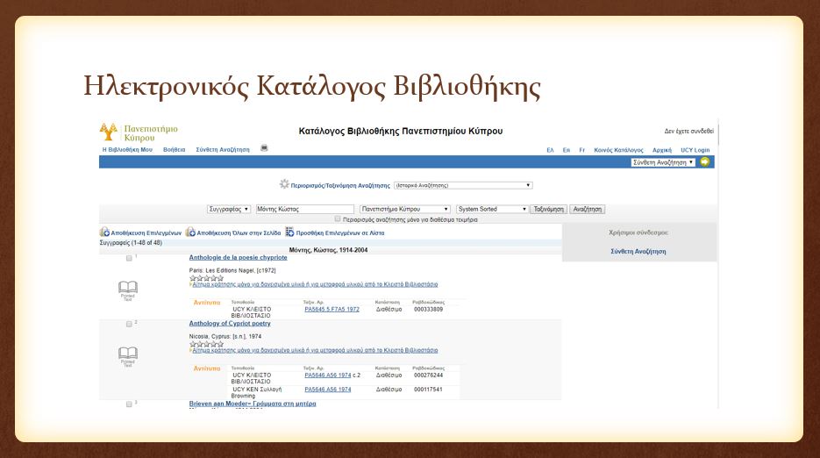Click Δεν έχετε συνδεθεί status text

689,132
